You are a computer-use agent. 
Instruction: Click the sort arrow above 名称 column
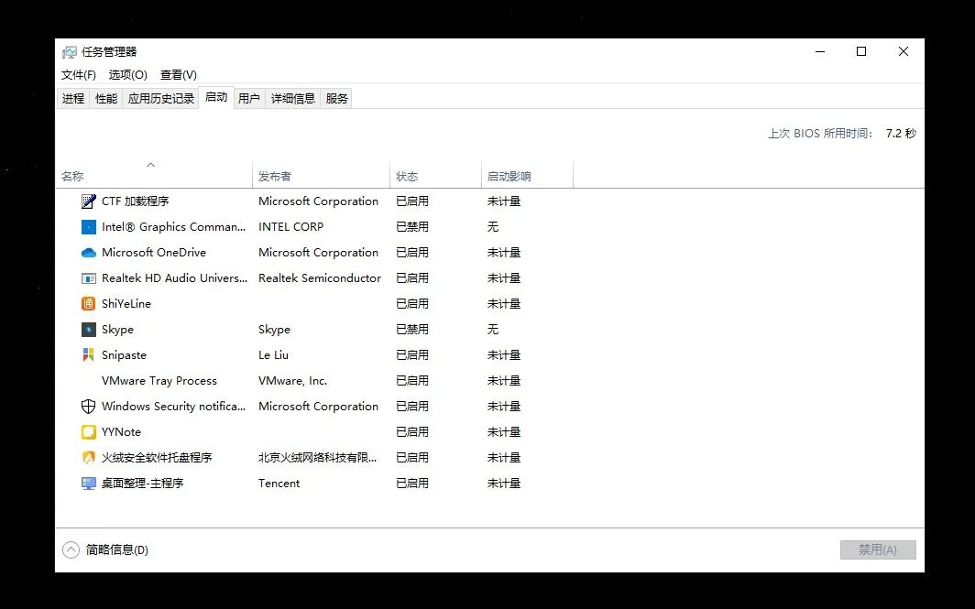click(150, 165)
